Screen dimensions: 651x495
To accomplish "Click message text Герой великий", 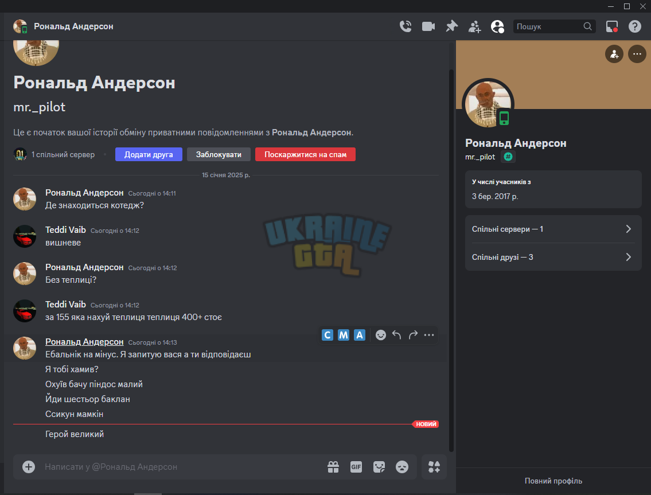I will click(x=75, y=434).
